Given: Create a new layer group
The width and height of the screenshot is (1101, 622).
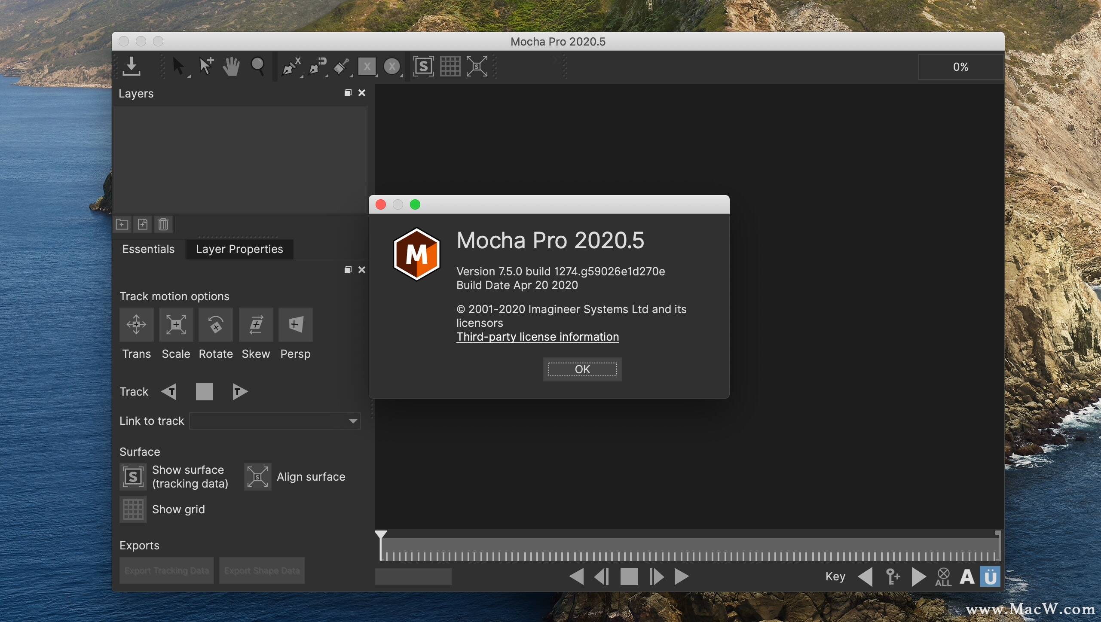Looking at the screenshot, I should pyautogui.click(x=122, y=224).
